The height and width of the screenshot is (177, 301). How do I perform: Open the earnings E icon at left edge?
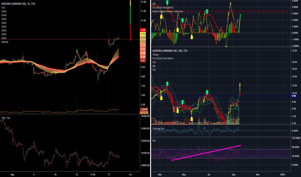(152, 121)
